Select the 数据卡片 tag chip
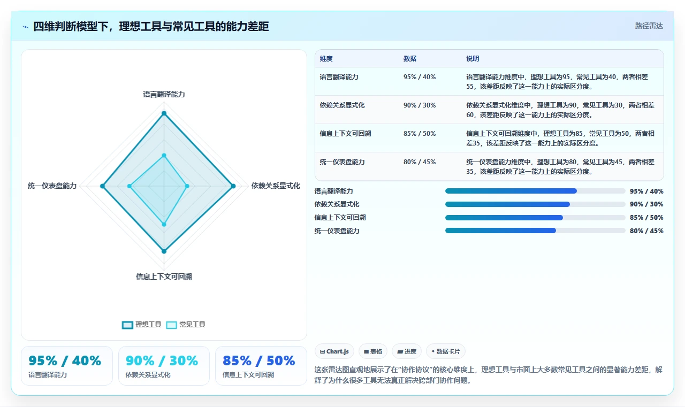Screen dimensions: 685x407 pyautogui.click(x=446, y=351)
